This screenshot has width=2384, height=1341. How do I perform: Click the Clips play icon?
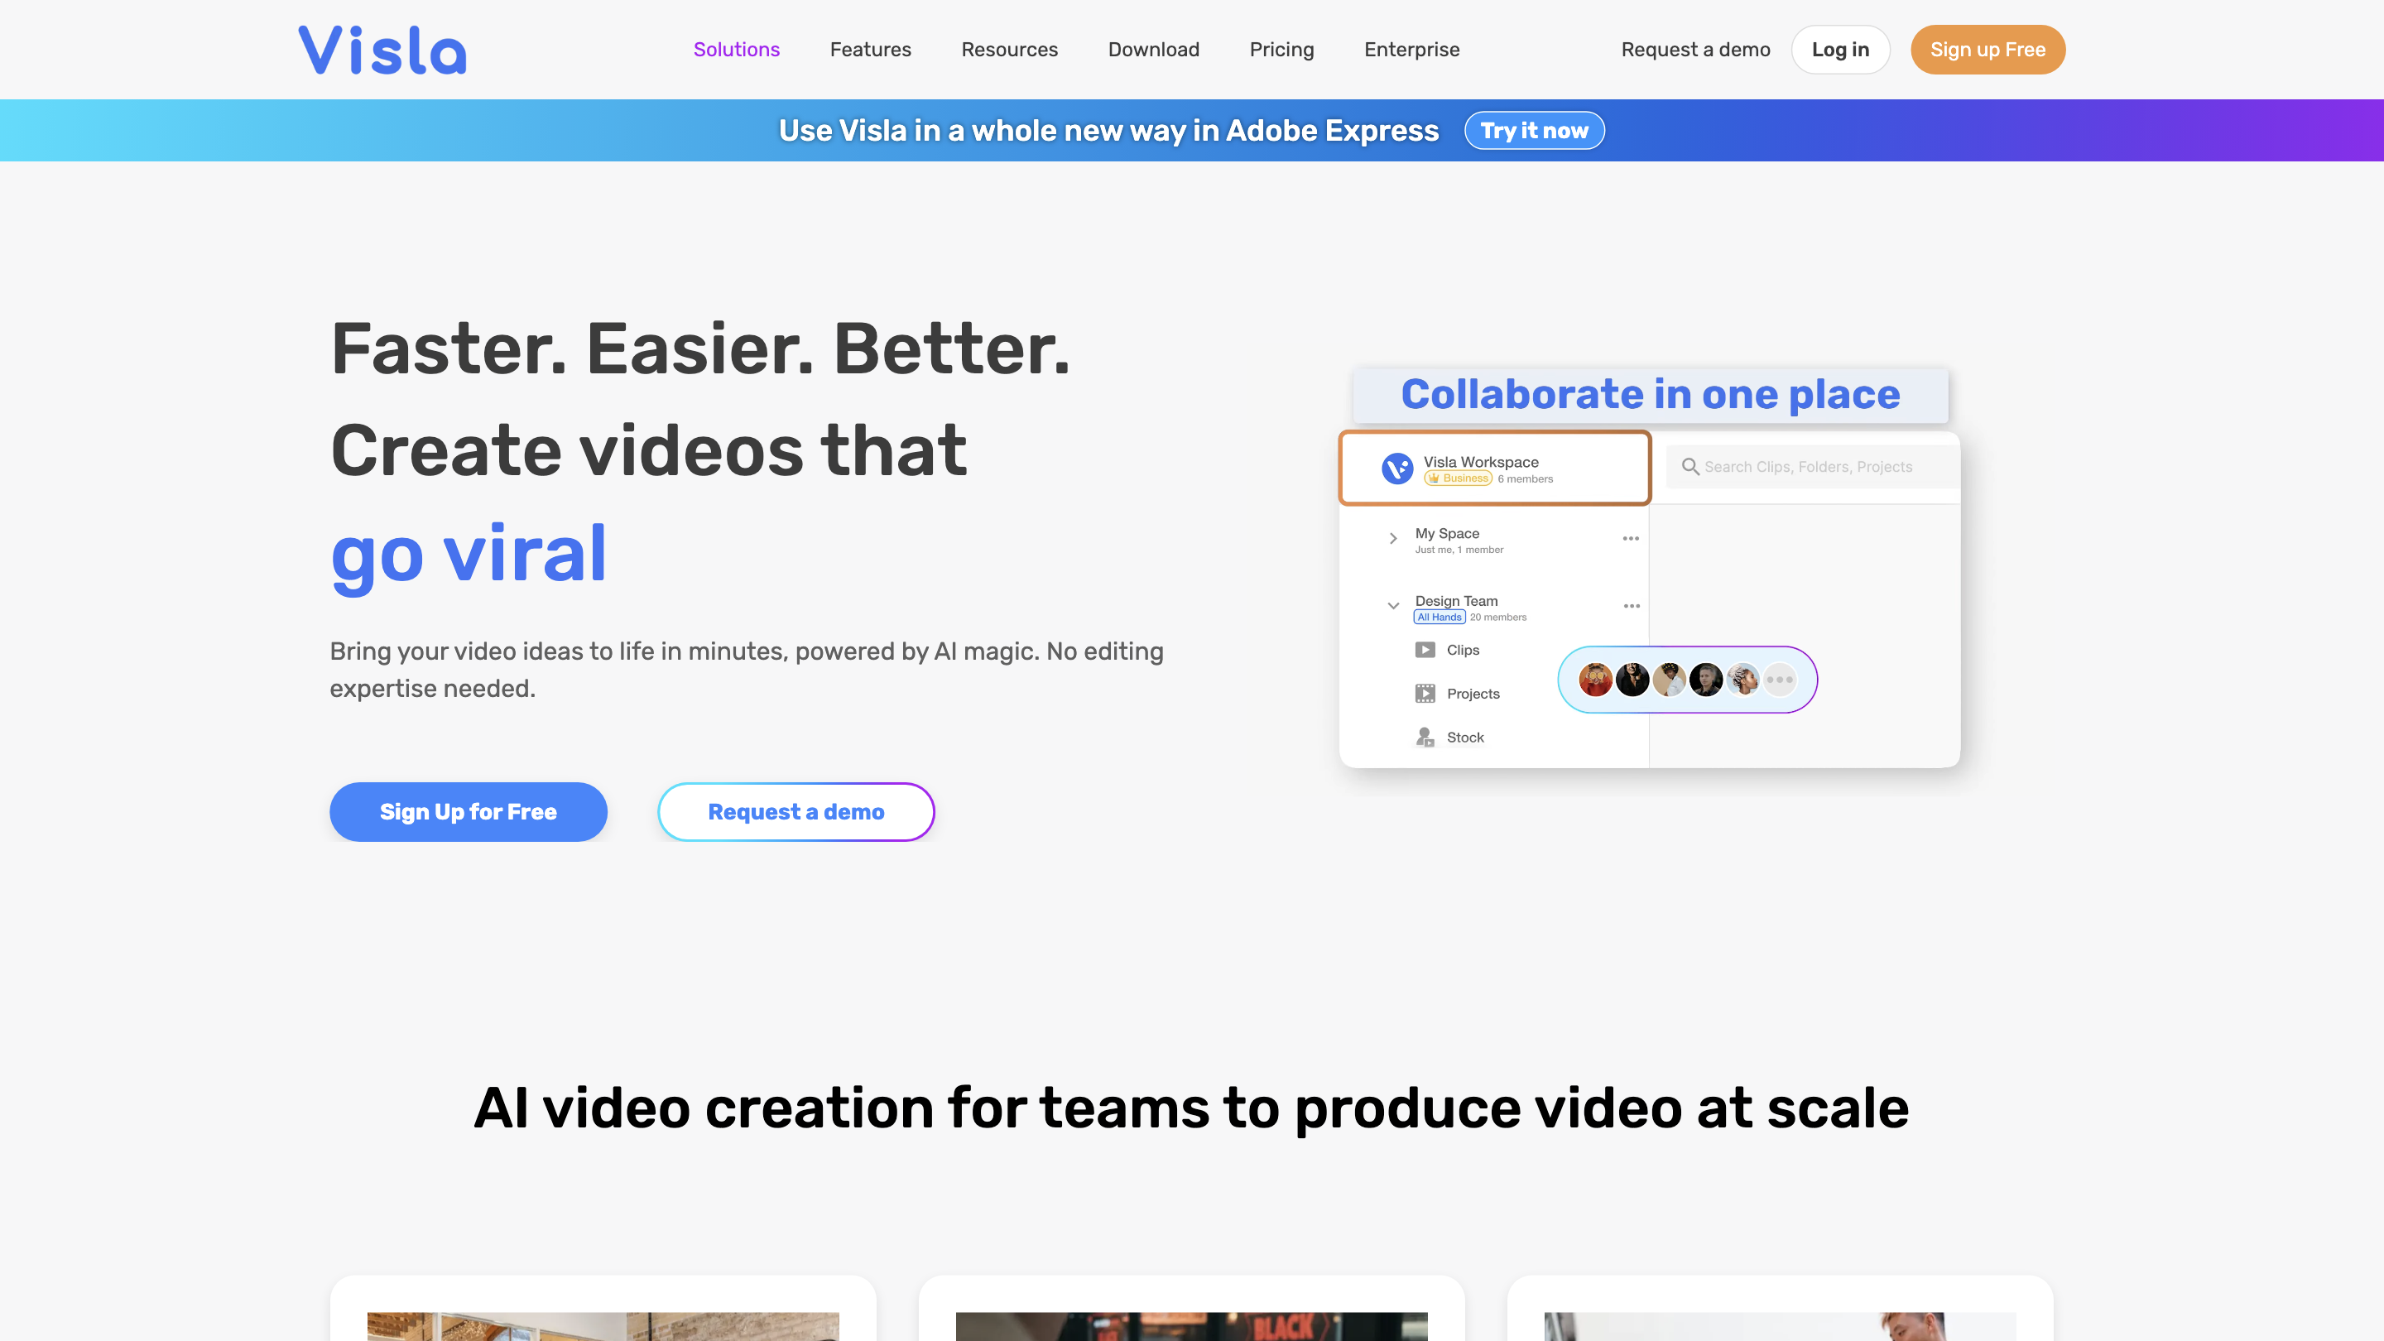pyautogui.click(x=1425, y=650)
